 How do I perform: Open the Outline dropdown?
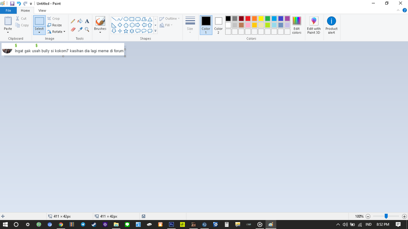tap(170, 18)
